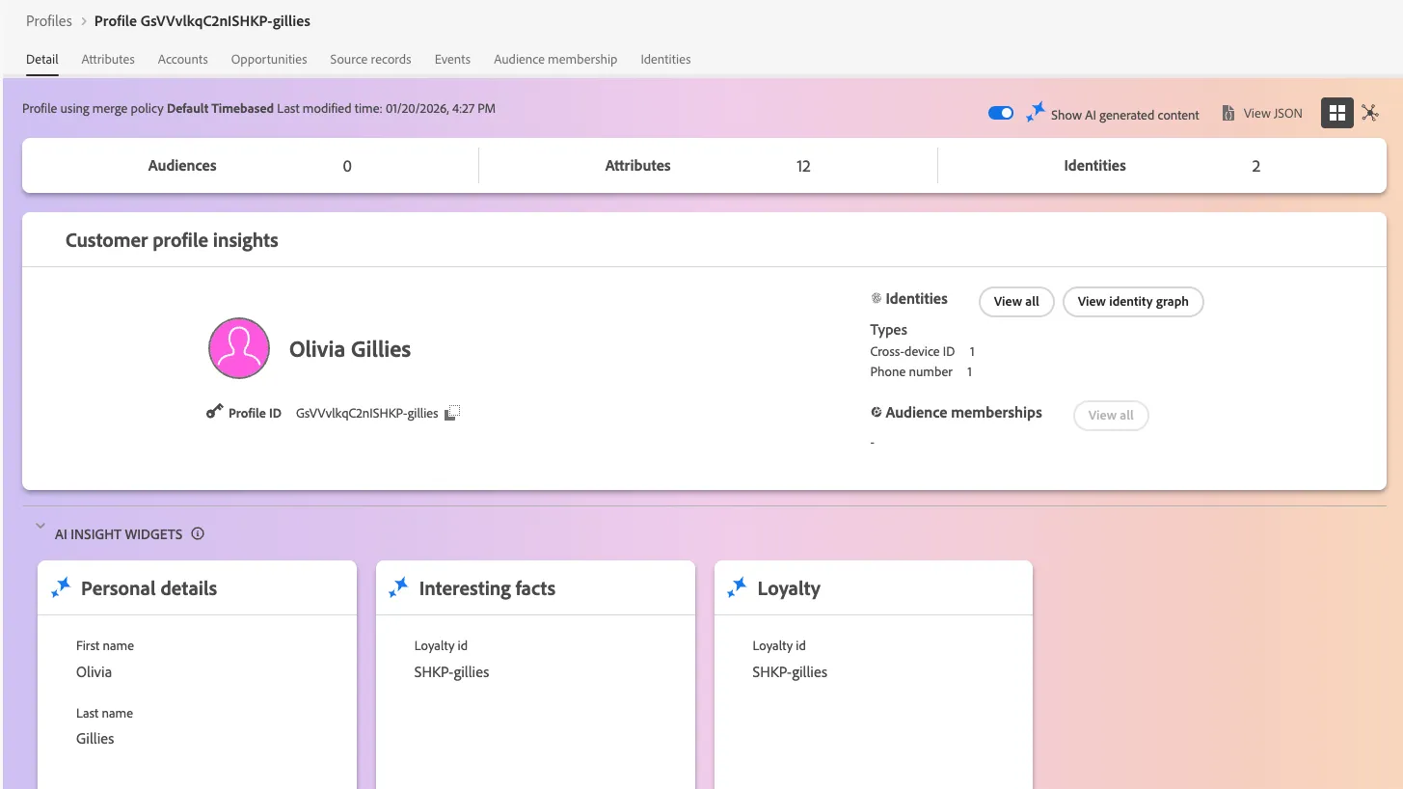Click the sparkle icon on Personal details

61,587
